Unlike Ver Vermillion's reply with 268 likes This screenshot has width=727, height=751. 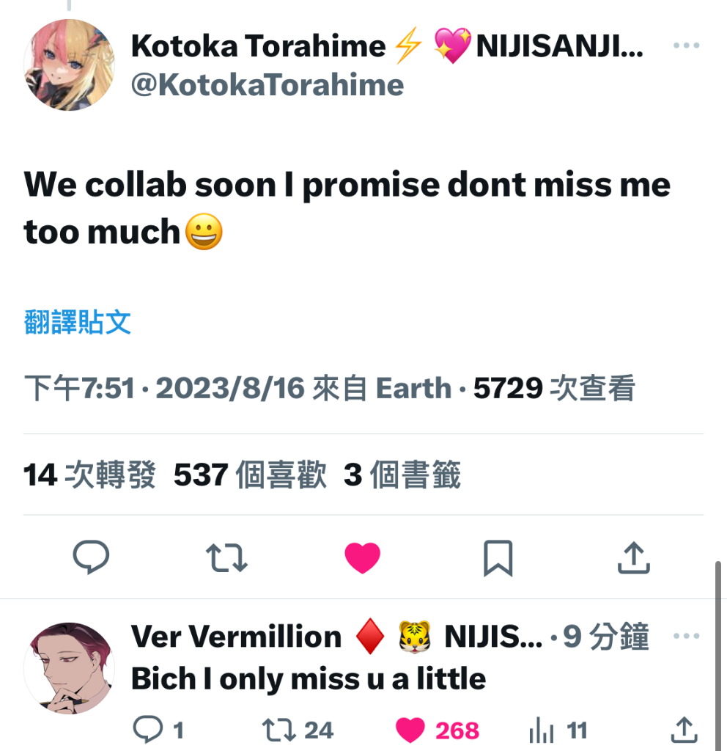click(438, 730)
